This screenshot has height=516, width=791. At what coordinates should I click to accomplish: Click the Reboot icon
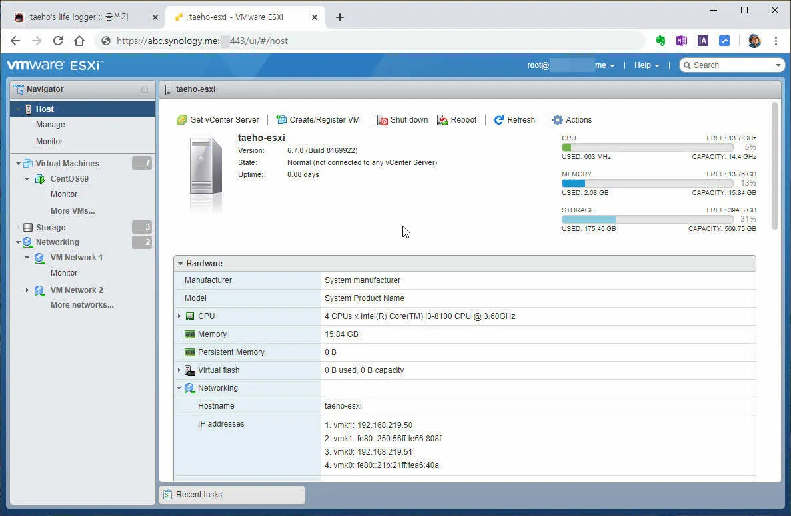[x=442, y=120]
